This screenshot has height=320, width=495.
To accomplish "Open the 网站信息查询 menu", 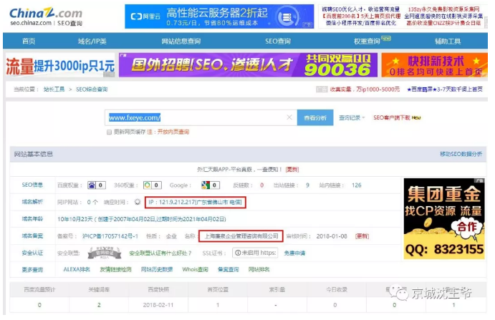I will pyautogui.click(x=181, y=41).
